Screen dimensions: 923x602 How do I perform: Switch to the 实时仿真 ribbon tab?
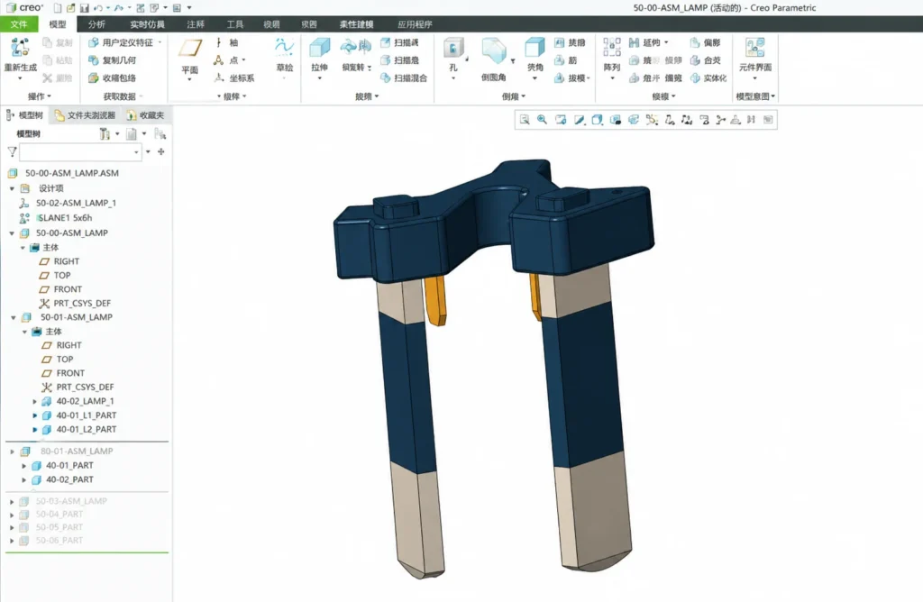pos(147,24)
